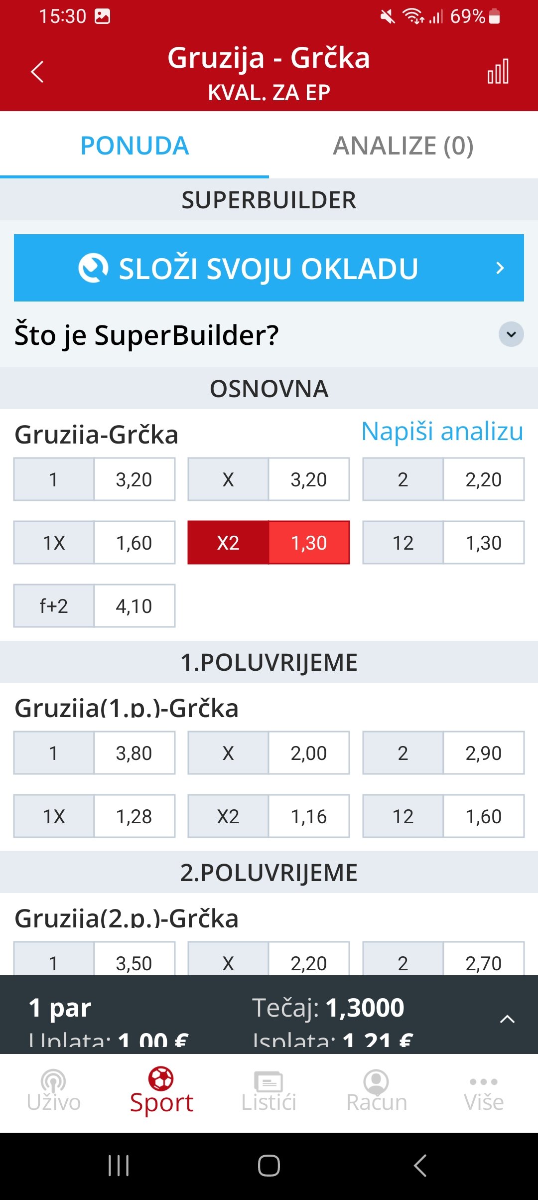Open match statistics bar chart icon

tap(498, 72)
